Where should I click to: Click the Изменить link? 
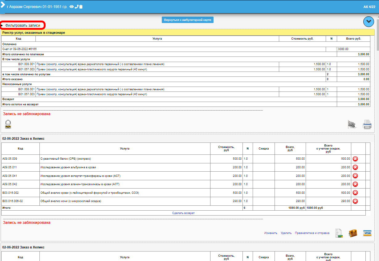click(x=271, y=233)
